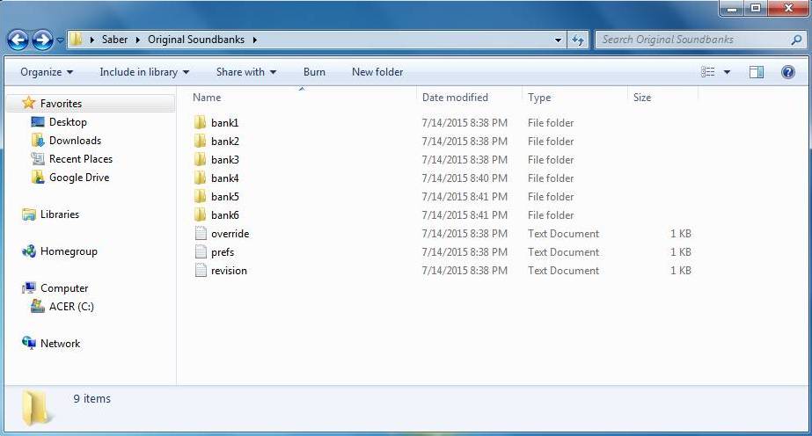Click the revision file name
This screenshot has height=436, width=812.
click(x=229, y=271)
